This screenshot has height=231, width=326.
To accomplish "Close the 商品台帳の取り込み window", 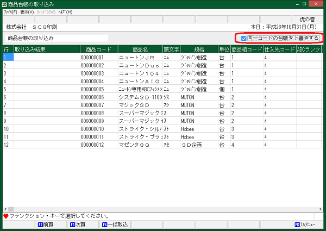I will click(316, 4).
